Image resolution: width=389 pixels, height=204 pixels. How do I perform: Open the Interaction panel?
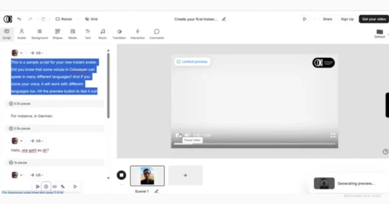[138, 34]
